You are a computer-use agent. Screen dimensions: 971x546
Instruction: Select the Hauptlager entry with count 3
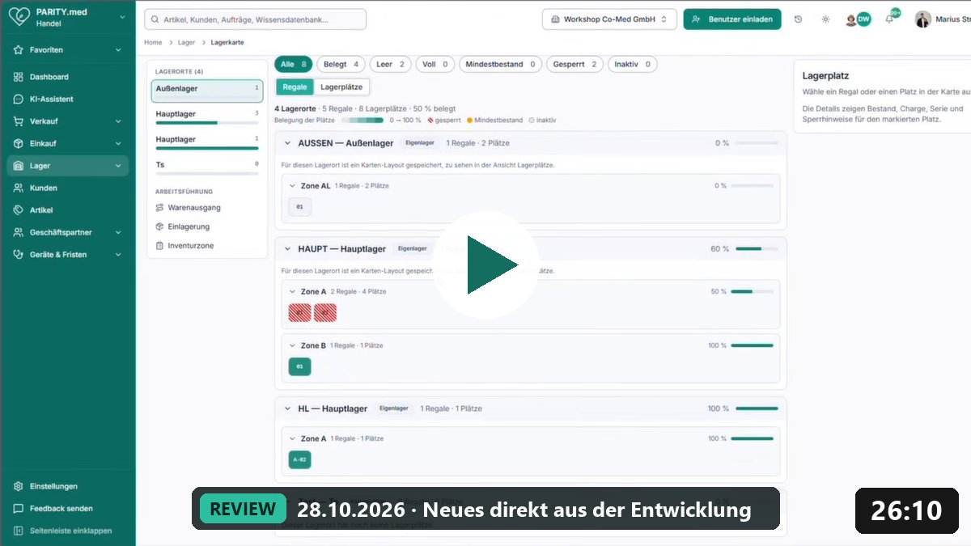tap(207, 116)
